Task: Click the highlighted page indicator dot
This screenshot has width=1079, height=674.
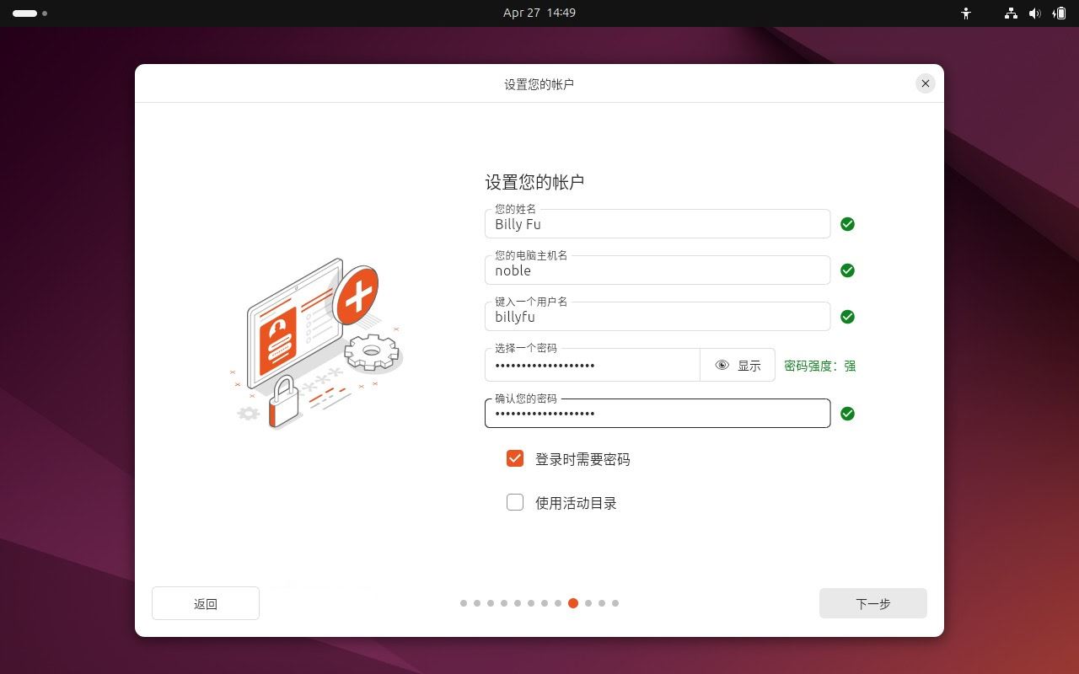Action: 573,603
